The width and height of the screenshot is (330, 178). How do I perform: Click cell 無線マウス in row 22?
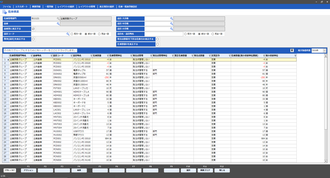click(82, 135)
